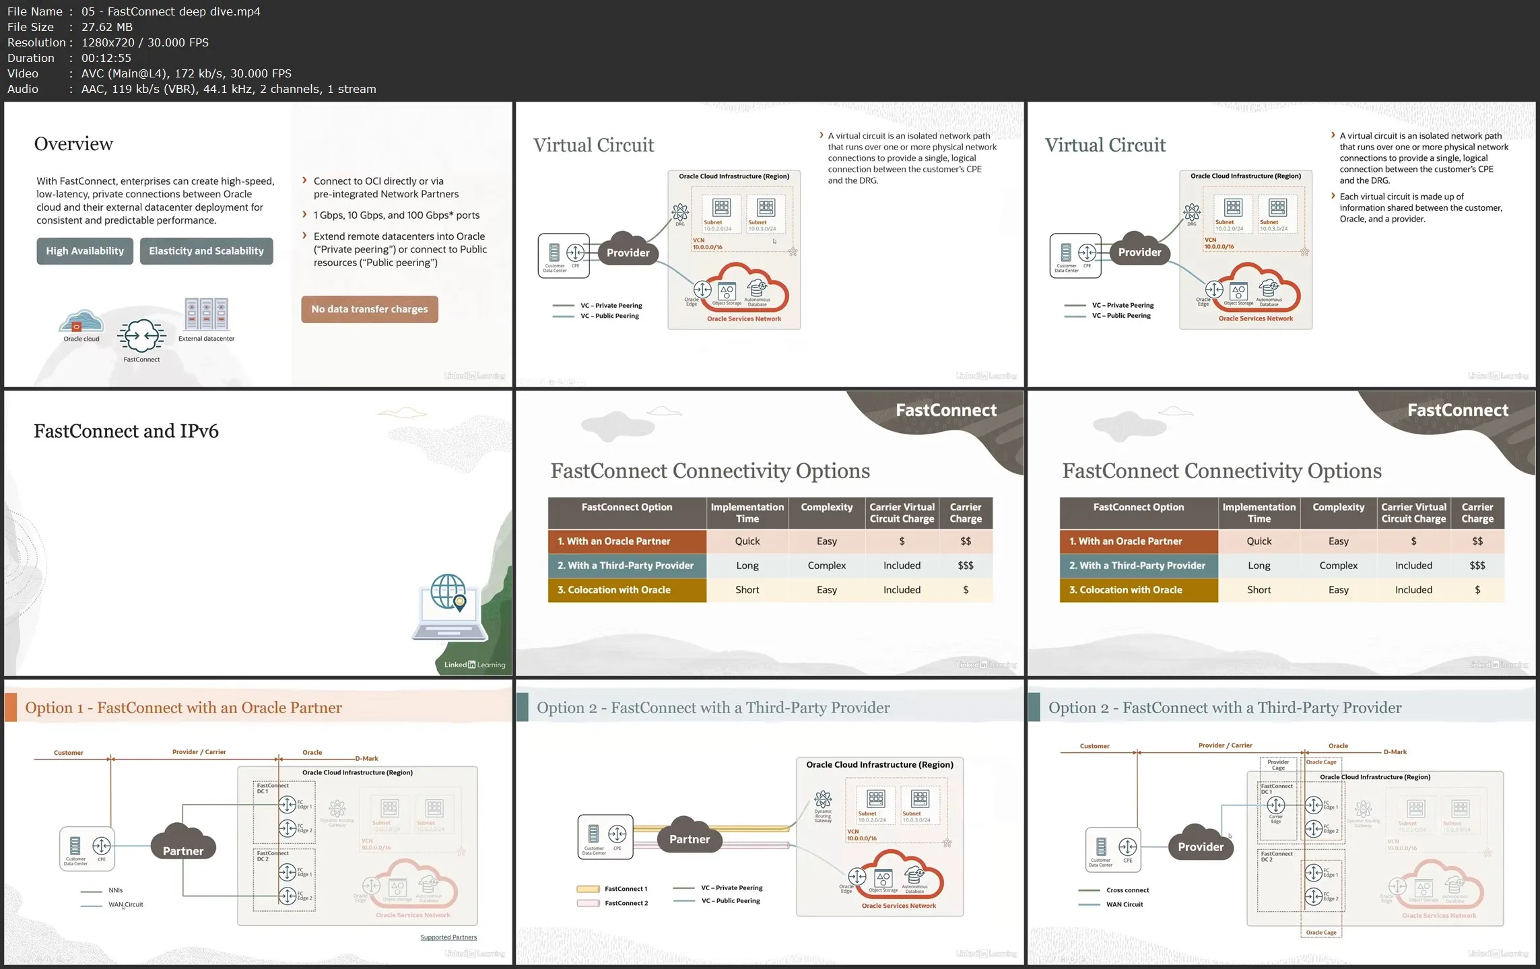This screenshot has width=1540, height=969.
Task: Click the 'With FastConnect, enterprises can create' paragraph
Action: [x=156, y=201]
